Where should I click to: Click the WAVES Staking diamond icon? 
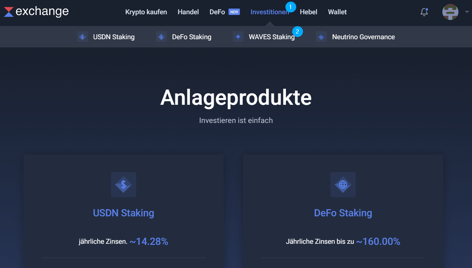238,37
